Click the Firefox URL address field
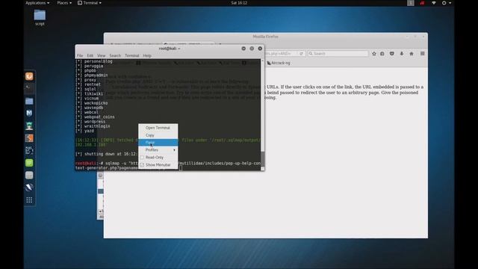This screenshot has width=478, height=269. tap(281, 54)
